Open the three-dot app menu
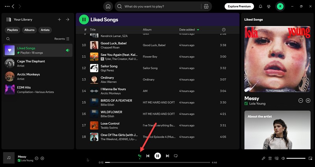This screenshot has width=315, height=167. 7,6
